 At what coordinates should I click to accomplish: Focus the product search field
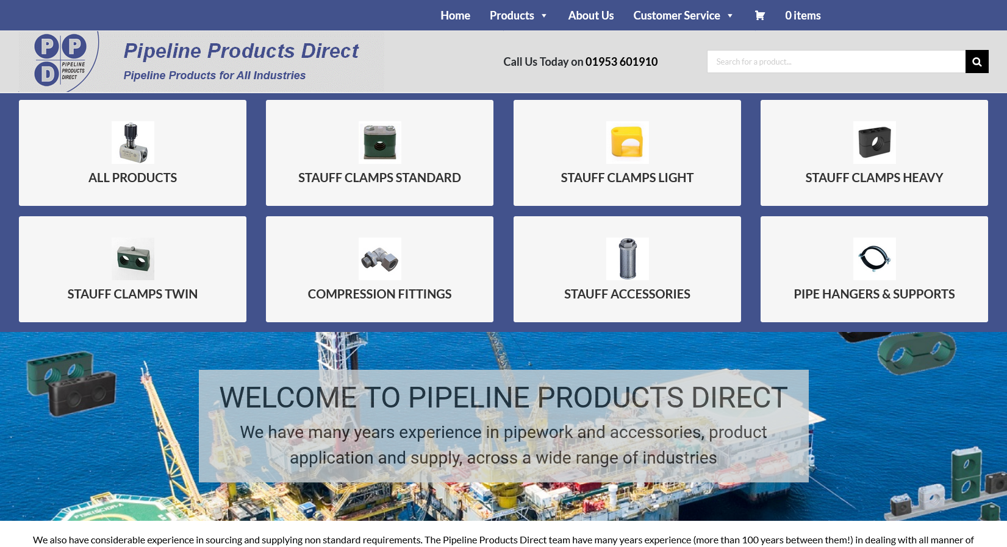(x=836, y=62)
